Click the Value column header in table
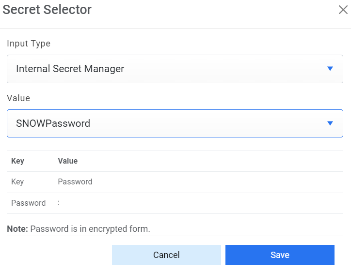Image resolution: width=351 pixels, height=272 pixels. pyautogui.click(x=67, y=161)
